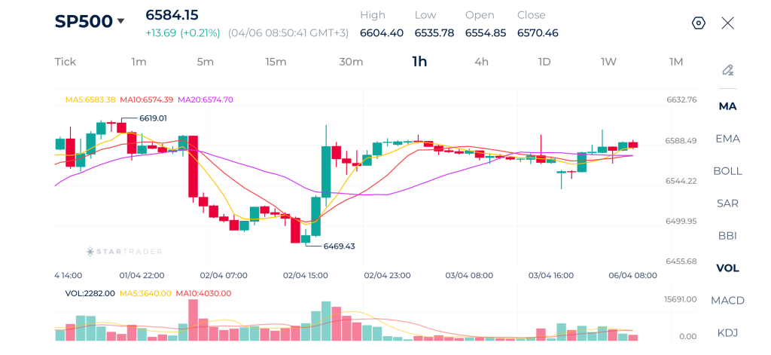Viewport: 771px width, 355px height.
Task: Turn on the SAR indicator
Action: tap(728, 204)
